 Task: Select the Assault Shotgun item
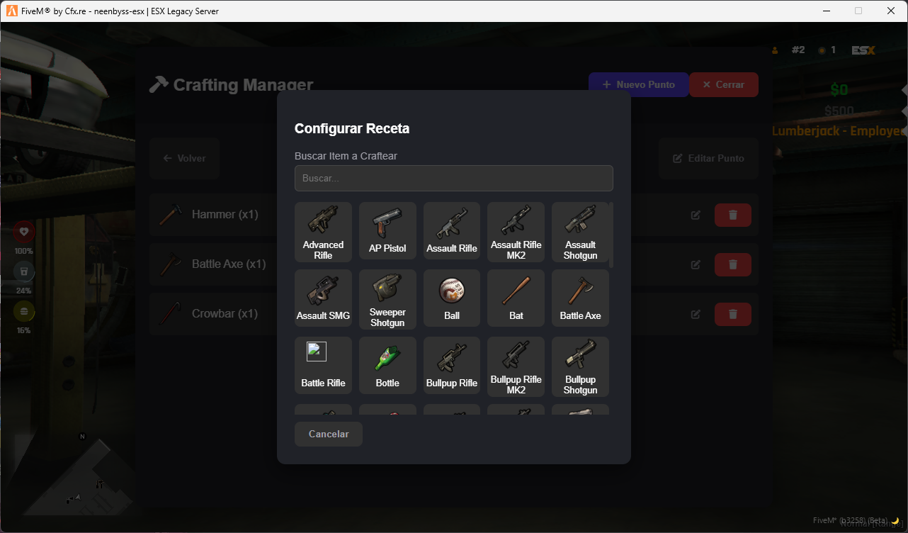point(580,232)
